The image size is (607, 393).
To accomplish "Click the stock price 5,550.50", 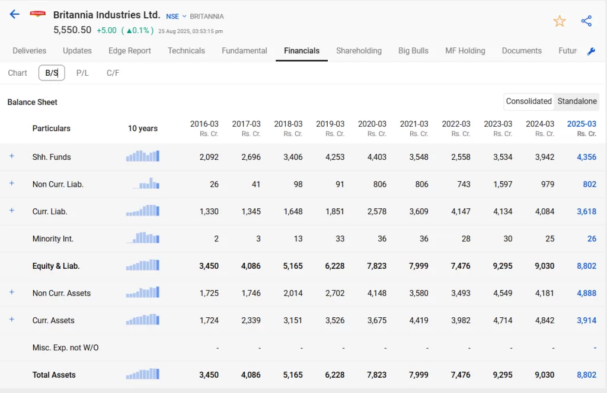I will 72,30.
